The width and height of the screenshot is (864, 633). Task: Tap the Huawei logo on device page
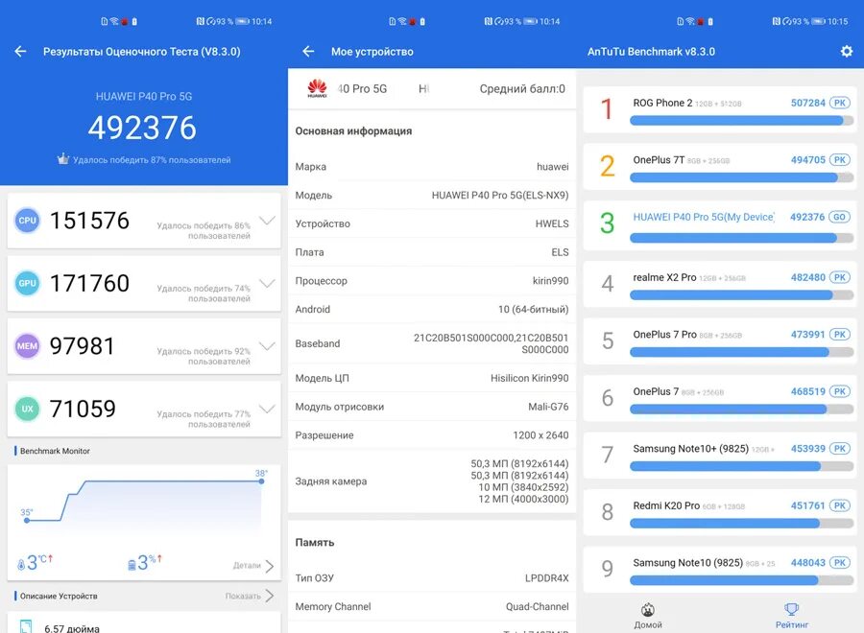[x=317, y=88]
